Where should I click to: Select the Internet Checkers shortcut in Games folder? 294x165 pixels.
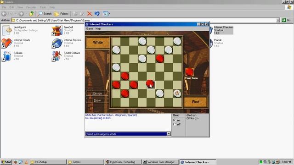click(223, 30)
